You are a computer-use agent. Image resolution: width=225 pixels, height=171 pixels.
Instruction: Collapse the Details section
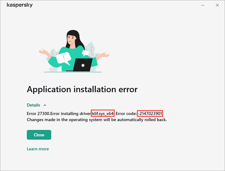(x=34, y=105)
